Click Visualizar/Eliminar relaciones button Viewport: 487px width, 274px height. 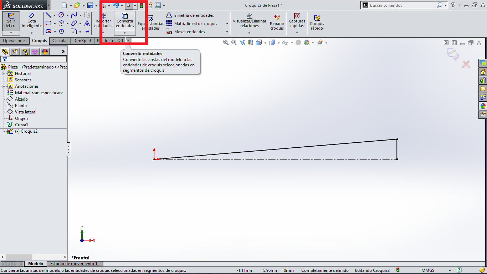250,21
